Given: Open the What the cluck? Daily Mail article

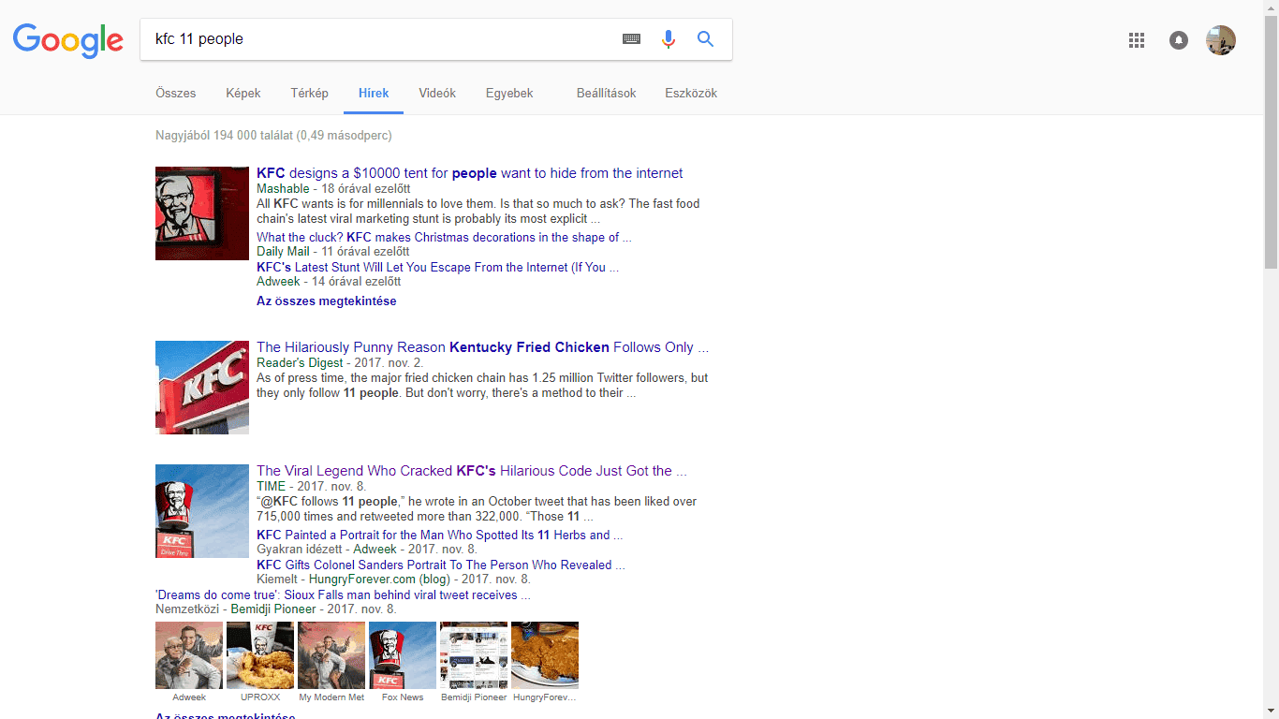Looking at the screenshot, I should point(444,238).
